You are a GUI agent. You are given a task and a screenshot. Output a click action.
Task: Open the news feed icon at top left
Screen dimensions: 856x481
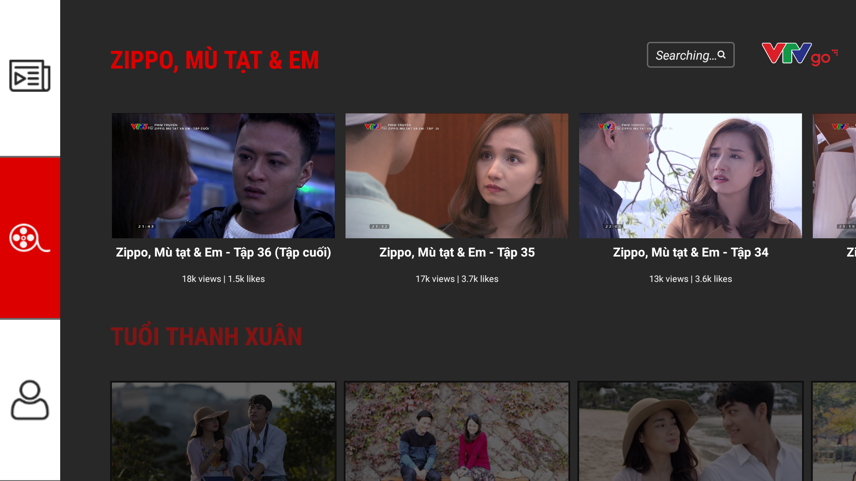29,76
